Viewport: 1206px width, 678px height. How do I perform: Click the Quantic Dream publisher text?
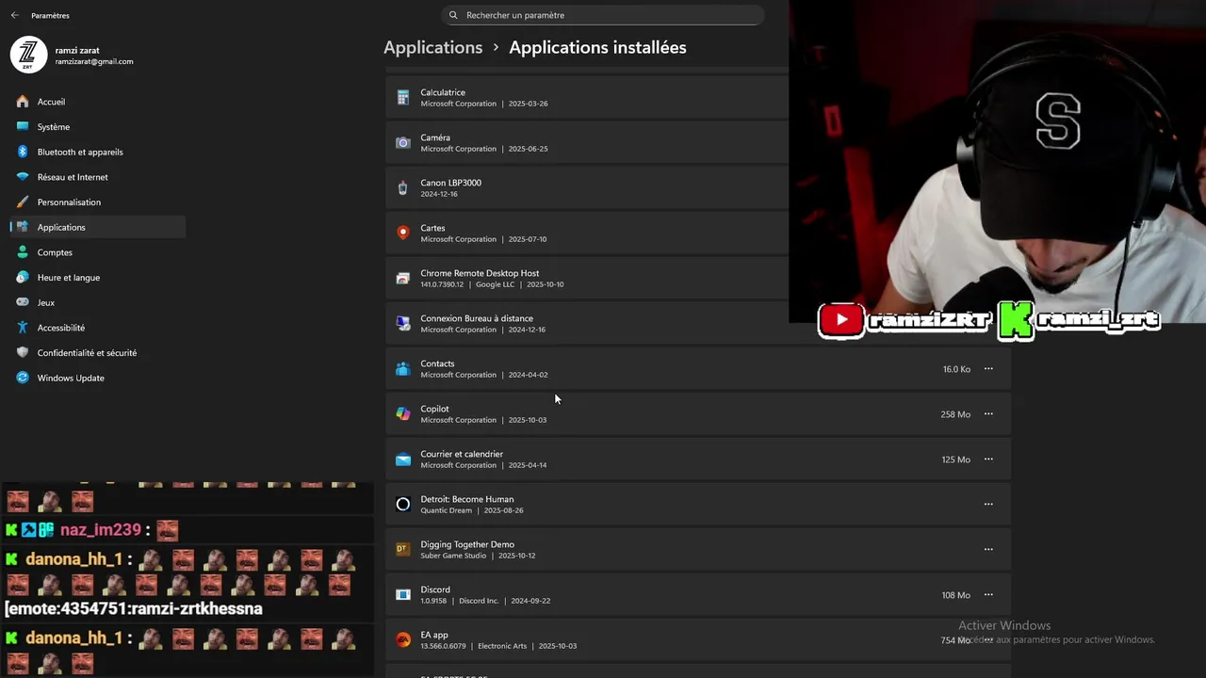(x=447, y=510)
